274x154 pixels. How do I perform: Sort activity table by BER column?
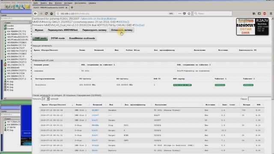pyautogui.click(x=259, y=105)
